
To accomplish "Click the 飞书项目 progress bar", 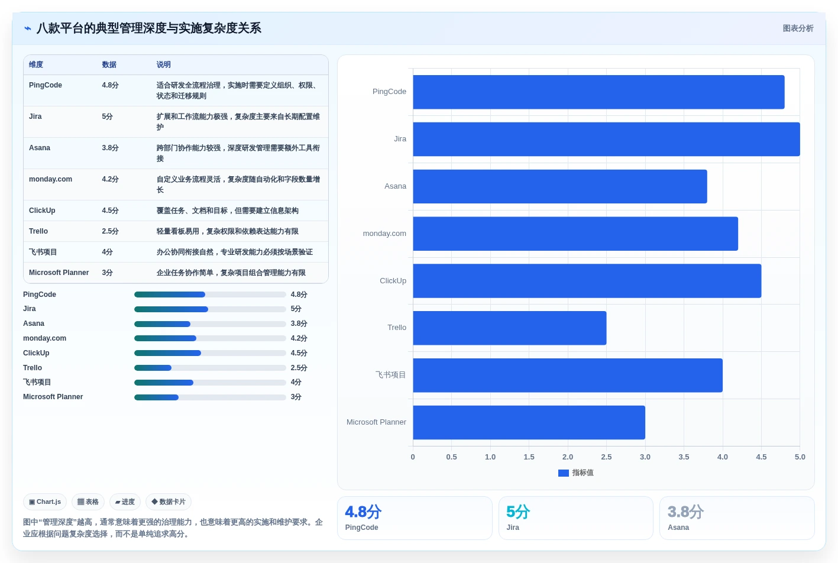I will (x=210, y=383).
